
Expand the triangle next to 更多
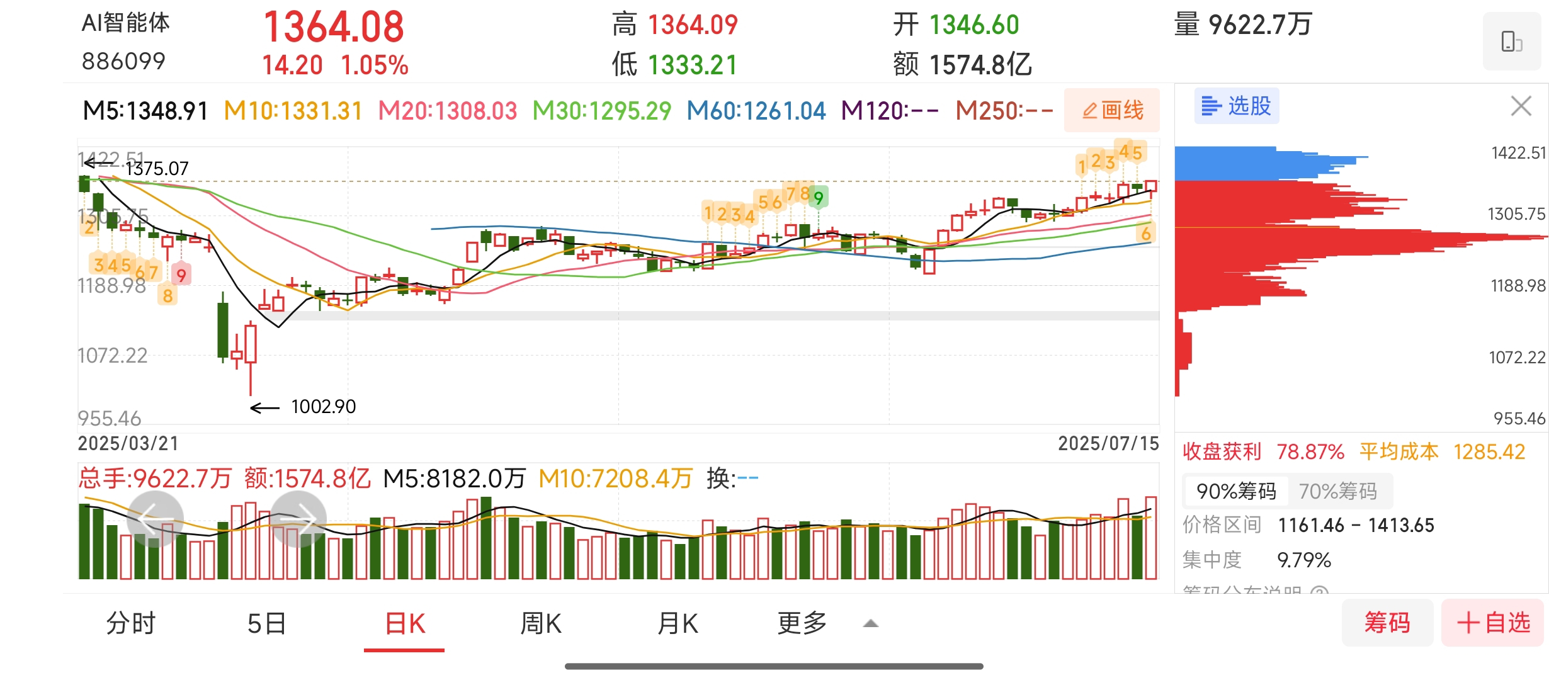click(x=871, y=623)
